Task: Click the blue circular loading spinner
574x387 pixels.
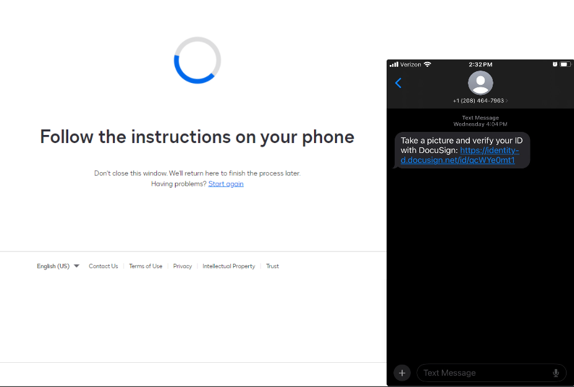Action: tap(197, 60)
